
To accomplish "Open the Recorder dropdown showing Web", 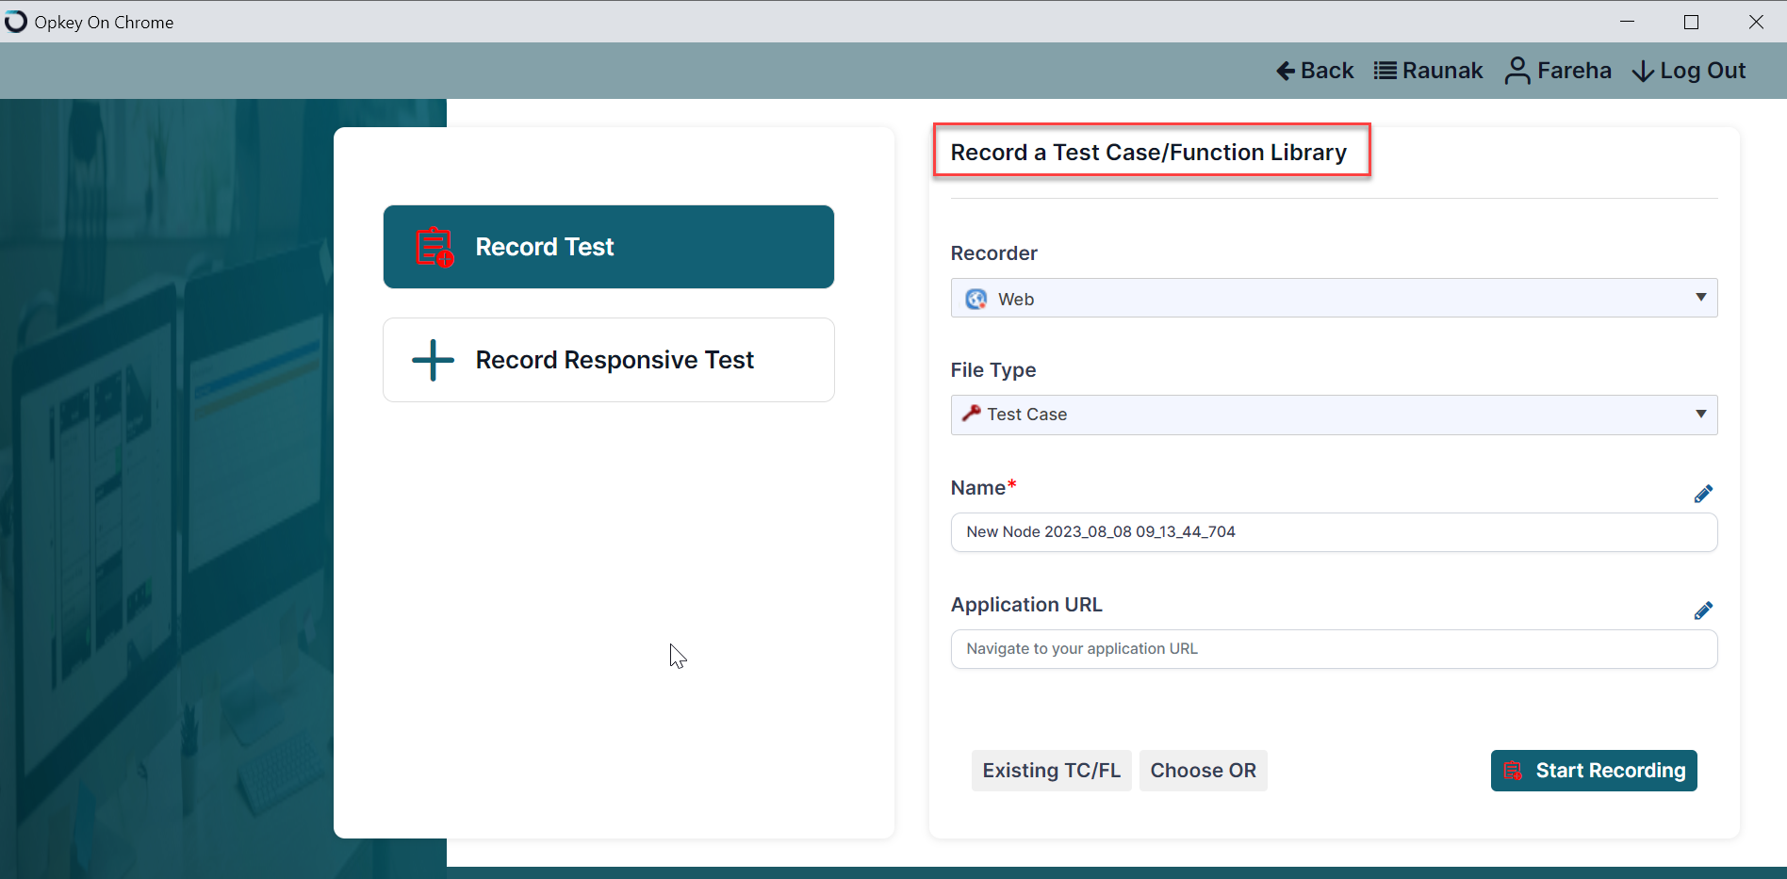I will pyautogui.click(x=1334, y=298).
